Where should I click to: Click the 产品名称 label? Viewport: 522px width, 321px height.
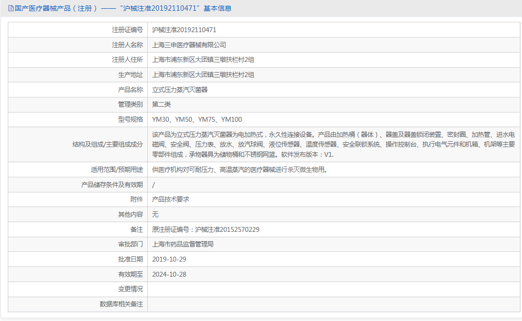click(x=131, y=90)
